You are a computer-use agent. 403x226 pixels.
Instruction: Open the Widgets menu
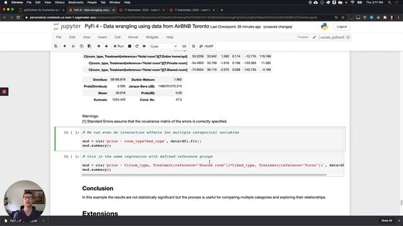click(x=152, y=37)
